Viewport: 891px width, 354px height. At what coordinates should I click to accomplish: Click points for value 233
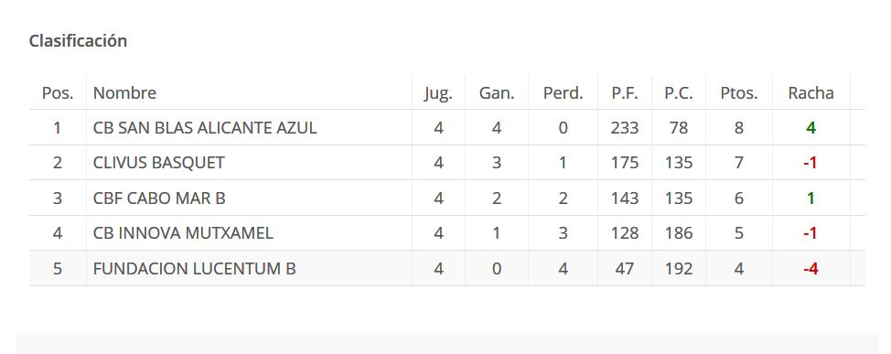point(625,128)
